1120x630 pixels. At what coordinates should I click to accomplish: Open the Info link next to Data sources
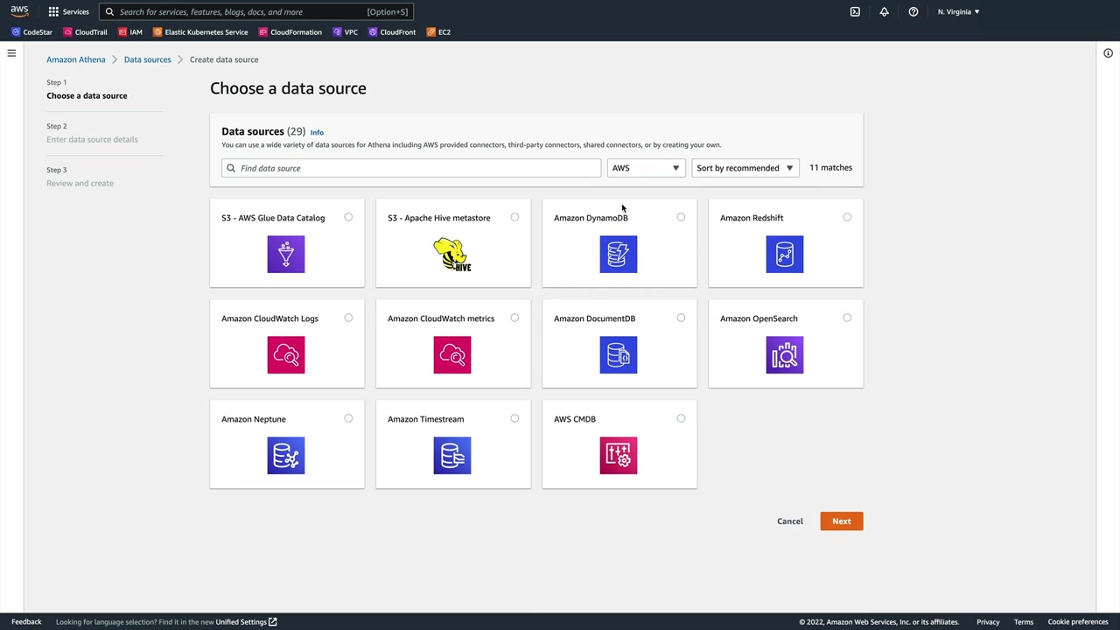[317, 132]
